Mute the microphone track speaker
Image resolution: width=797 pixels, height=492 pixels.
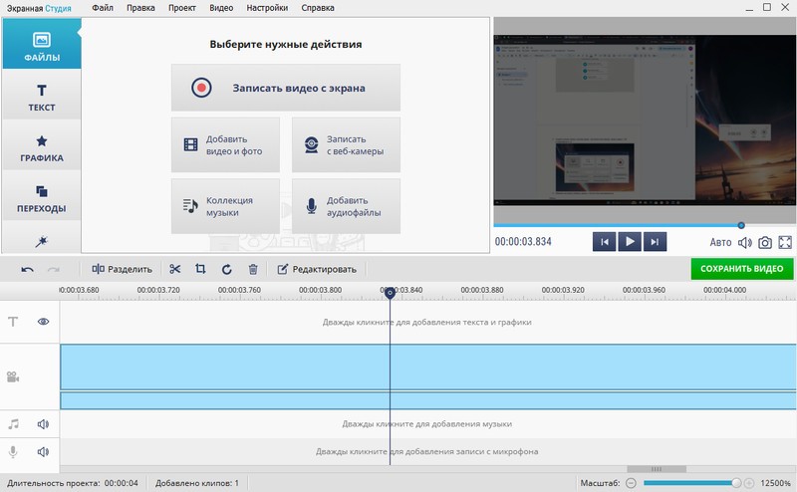click(44, 452)
